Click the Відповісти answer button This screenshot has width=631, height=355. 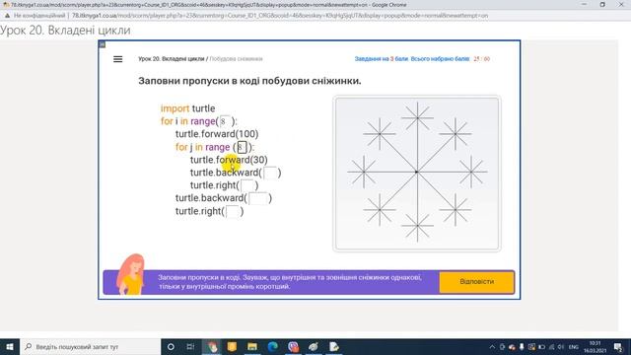[476, 282]
